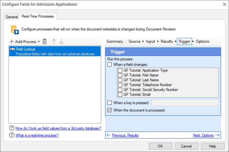Click the arrow after Results in breadcrumb
The height and width of the screenshot is (152, 229).
[176, 41]
